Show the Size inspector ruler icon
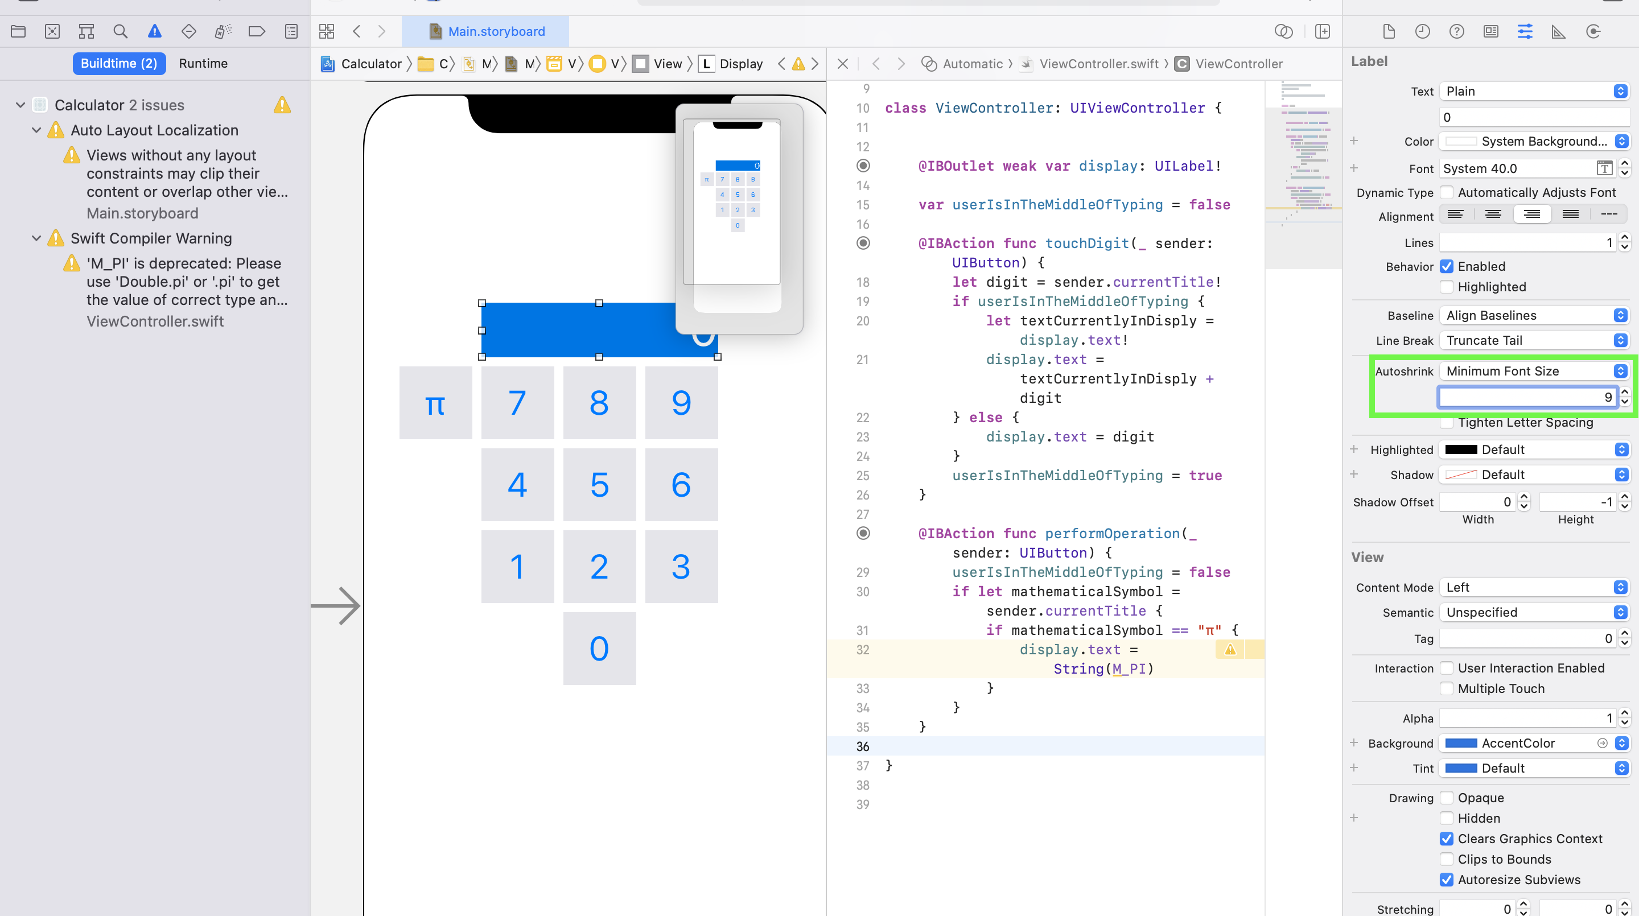The width and height of the screenshot is (1639, 916). point(1558,31)
